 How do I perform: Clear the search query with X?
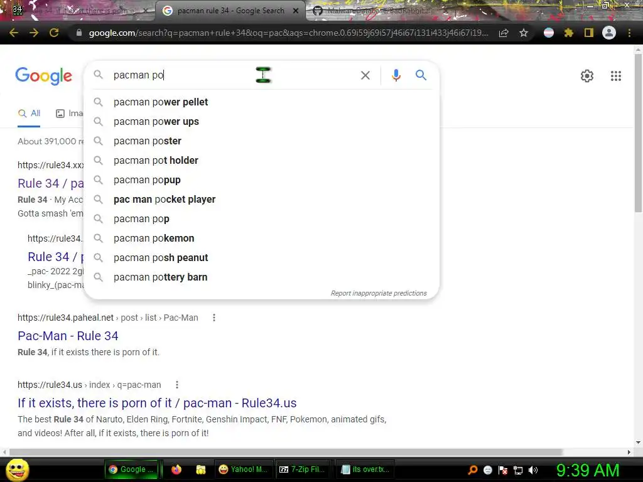pyautogui.click(x=365, y=75)
